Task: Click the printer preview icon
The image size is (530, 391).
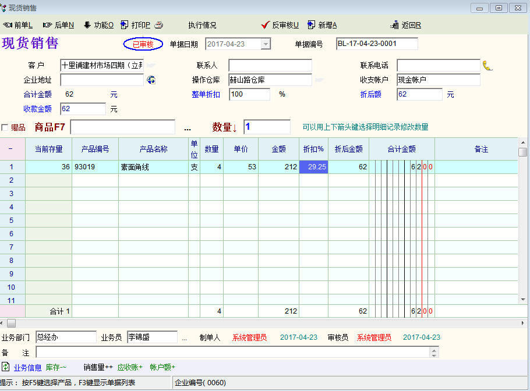Action: [158, 25]
